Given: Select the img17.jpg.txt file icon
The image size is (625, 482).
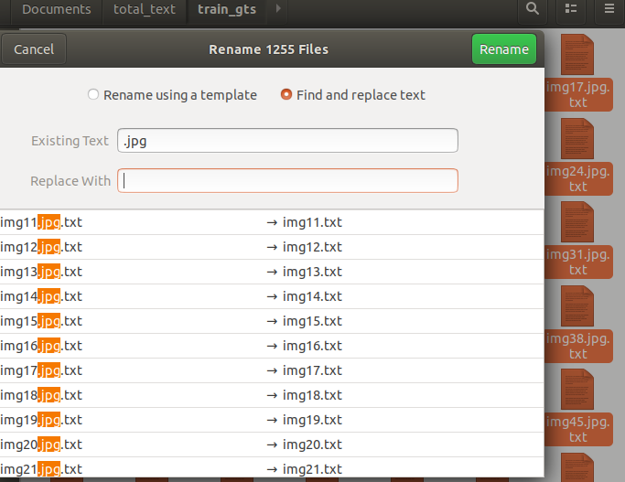Looking at the screenshot, I should tap(577, 55).
